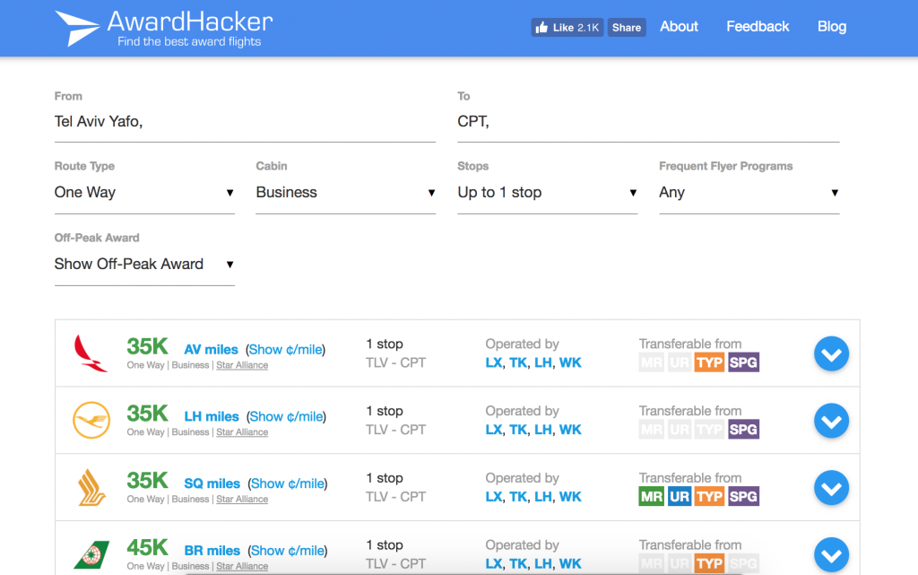
Task: Click TK operator in SQ miles row
Action: pos(518,497)
